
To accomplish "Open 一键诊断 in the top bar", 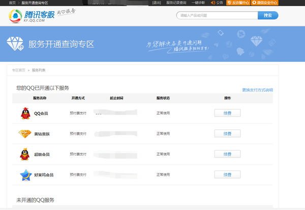I will (198, 3).
